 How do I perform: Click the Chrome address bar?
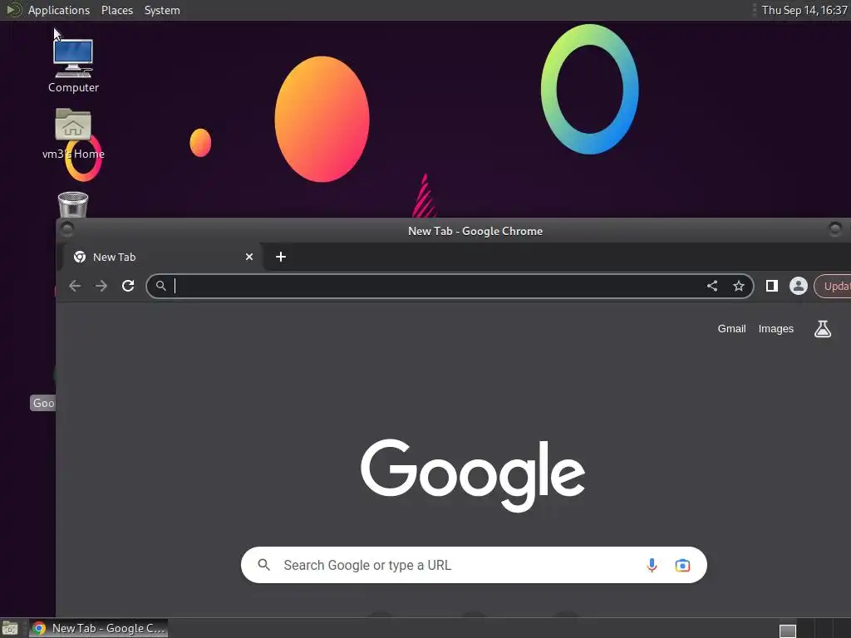click(x=450, y=286)
